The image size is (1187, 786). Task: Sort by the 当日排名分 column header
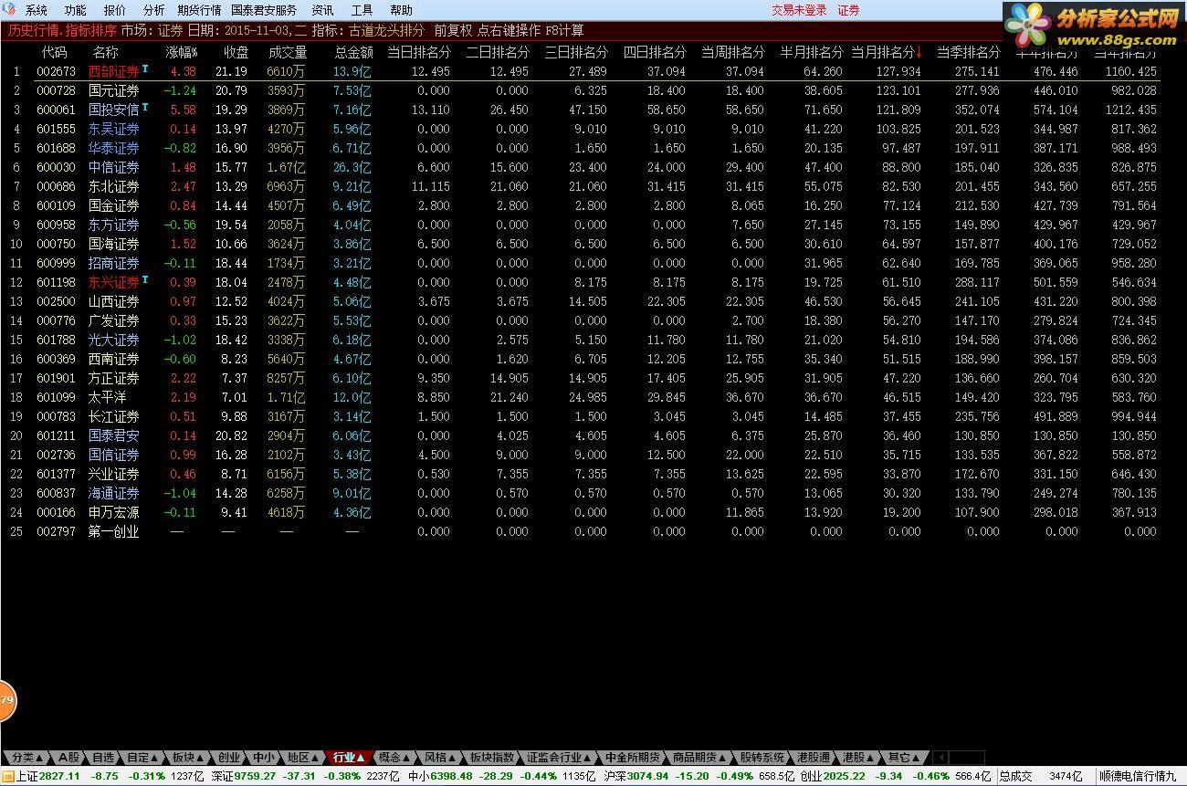[x=419, y=52]
